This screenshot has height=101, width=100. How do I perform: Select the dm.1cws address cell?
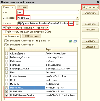tap(61, 61)
